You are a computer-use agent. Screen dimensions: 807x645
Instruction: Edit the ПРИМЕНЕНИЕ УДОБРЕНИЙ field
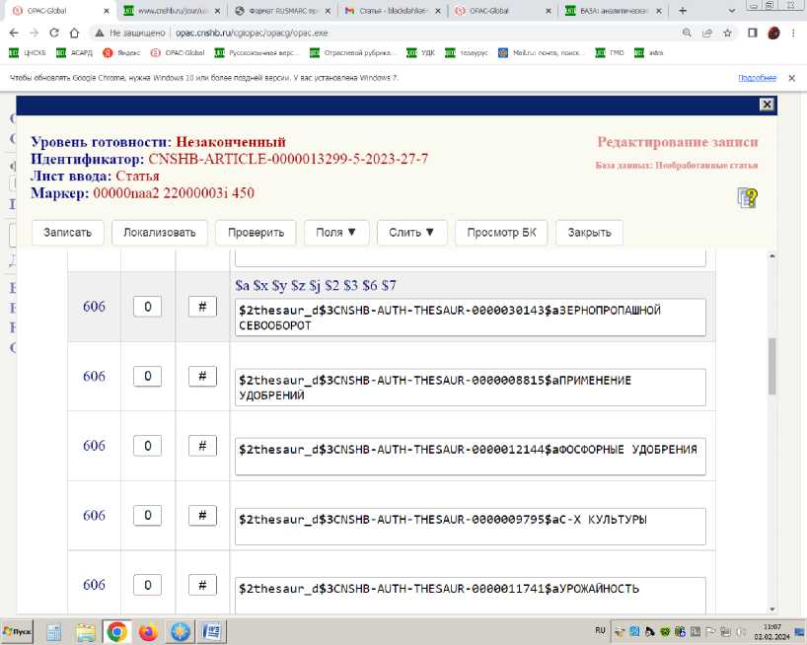coord(470,388)
